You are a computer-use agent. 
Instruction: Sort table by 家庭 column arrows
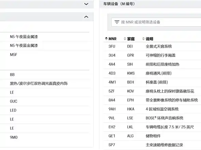click(x=125, y=39)
